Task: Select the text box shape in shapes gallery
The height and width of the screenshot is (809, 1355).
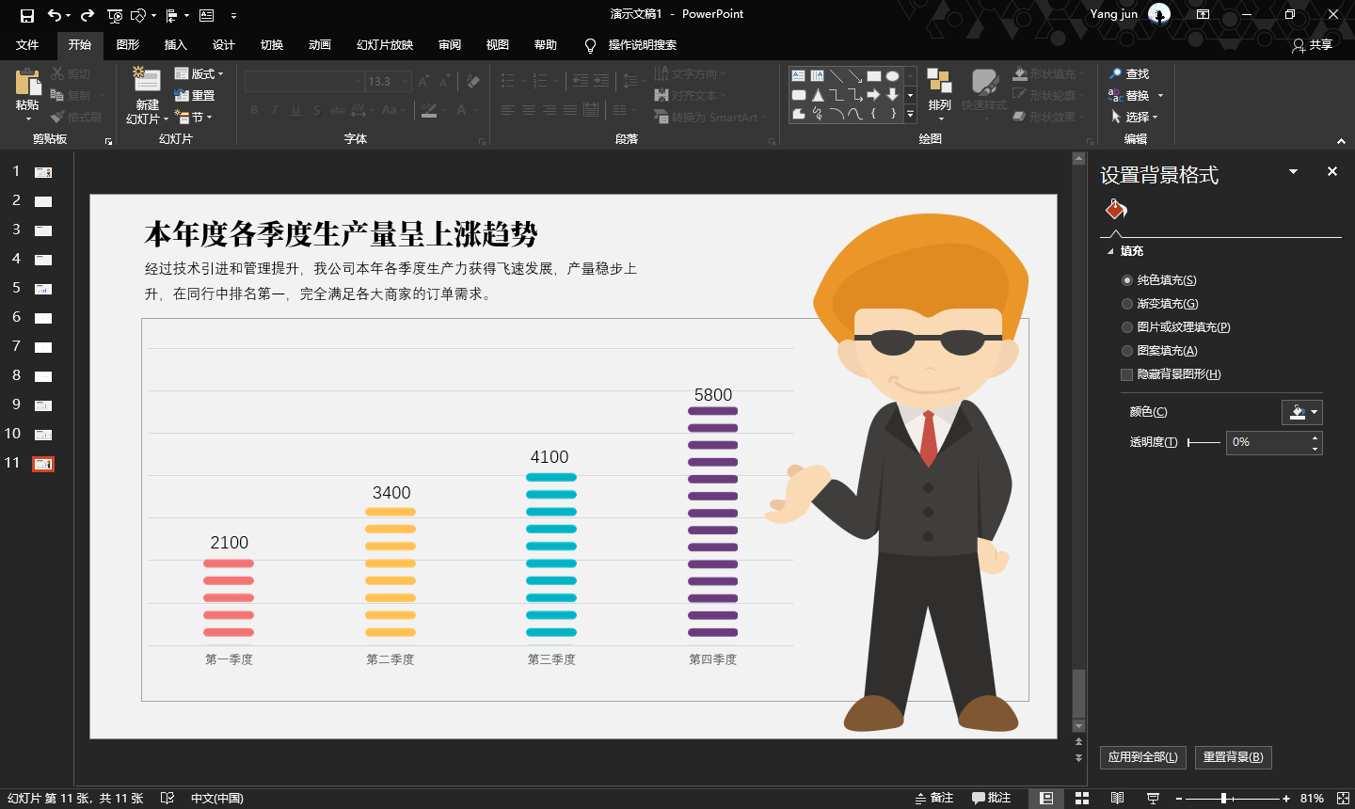Action: [x=799, y=76]
